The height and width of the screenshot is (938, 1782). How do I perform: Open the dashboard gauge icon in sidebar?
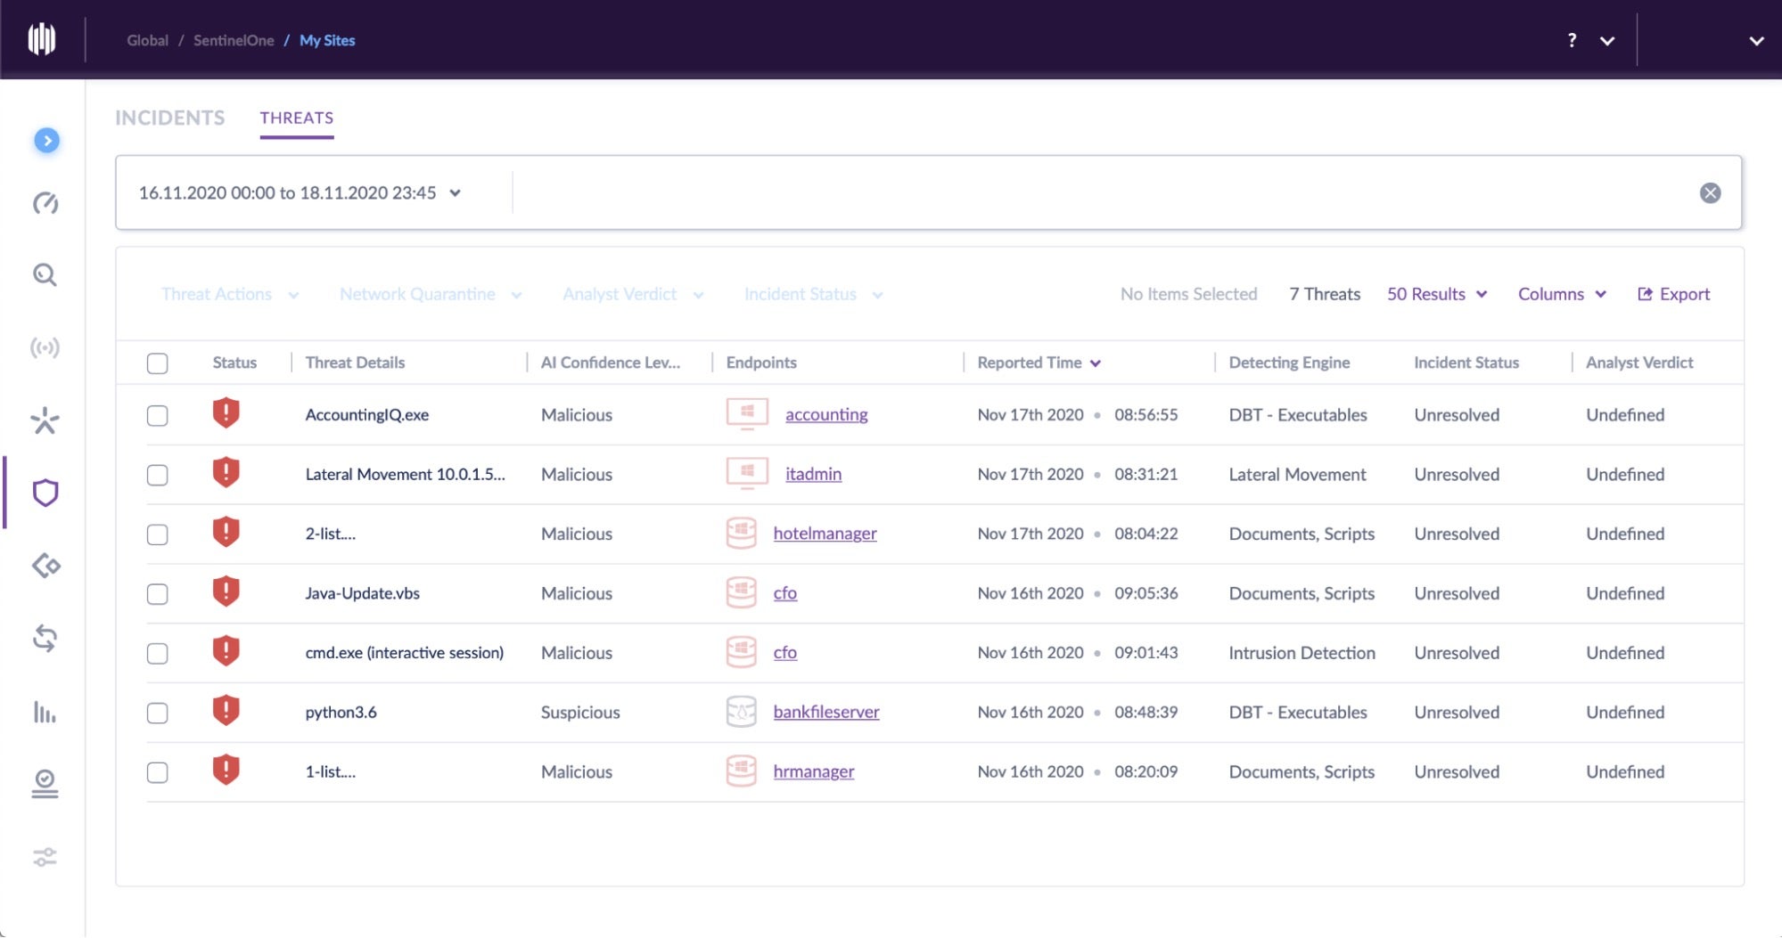pyautogui.click(x=45, y=204)
